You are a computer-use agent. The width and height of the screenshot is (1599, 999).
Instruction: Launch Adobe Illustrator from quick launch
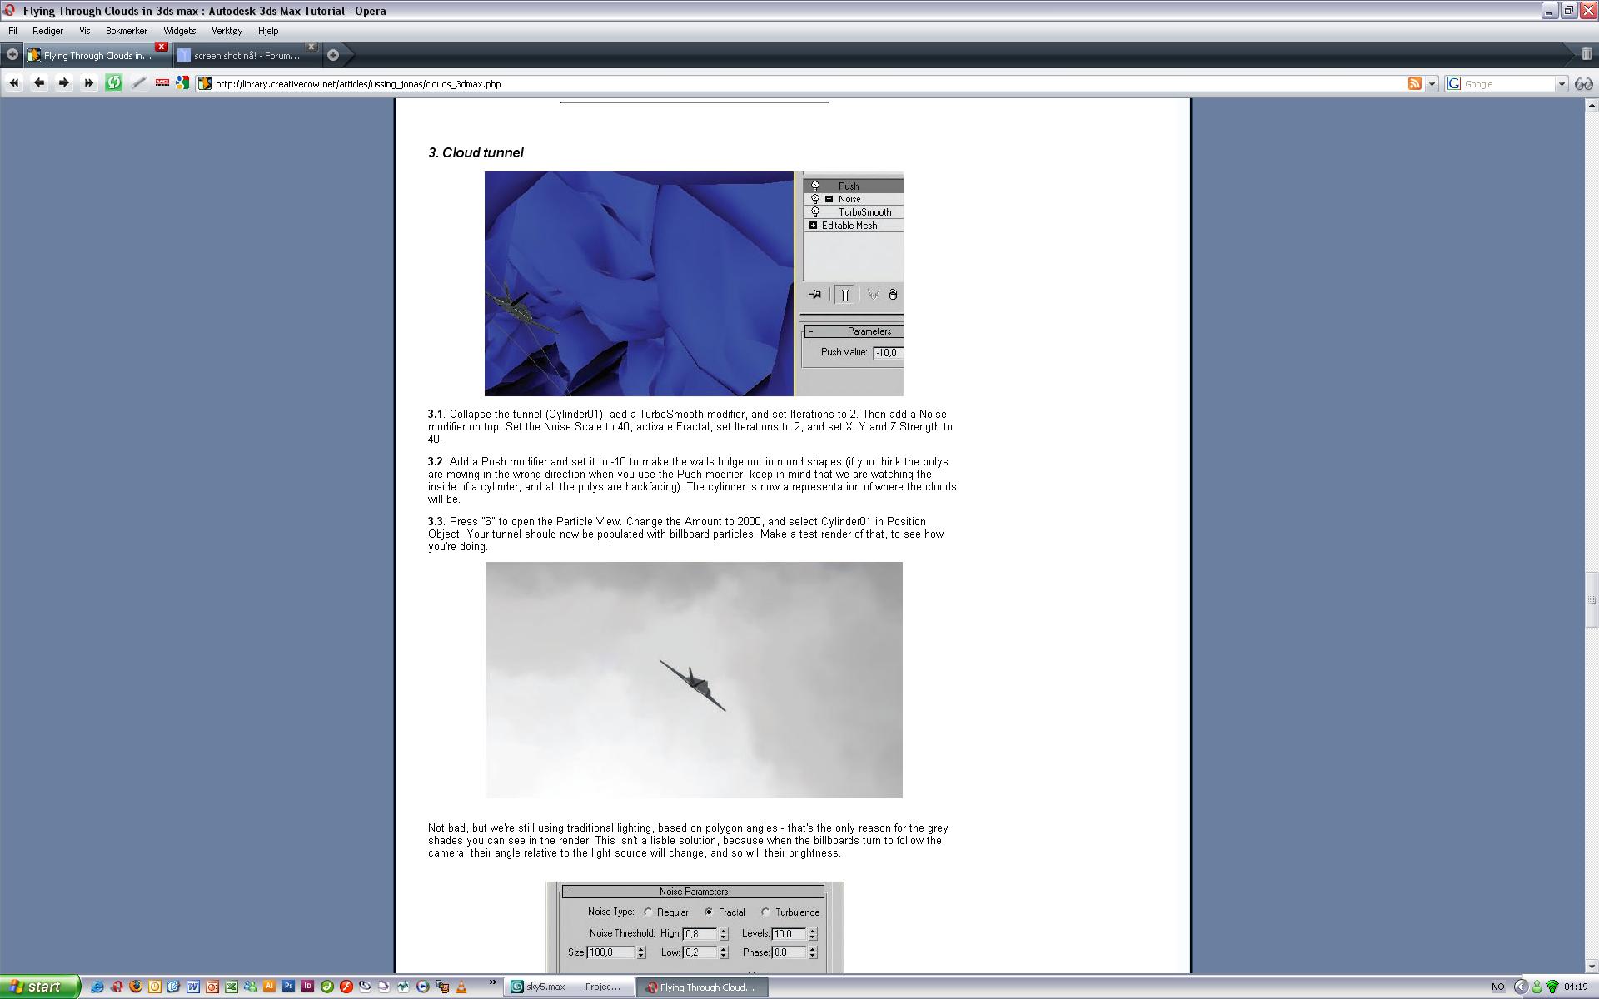(x=269, y=987)
